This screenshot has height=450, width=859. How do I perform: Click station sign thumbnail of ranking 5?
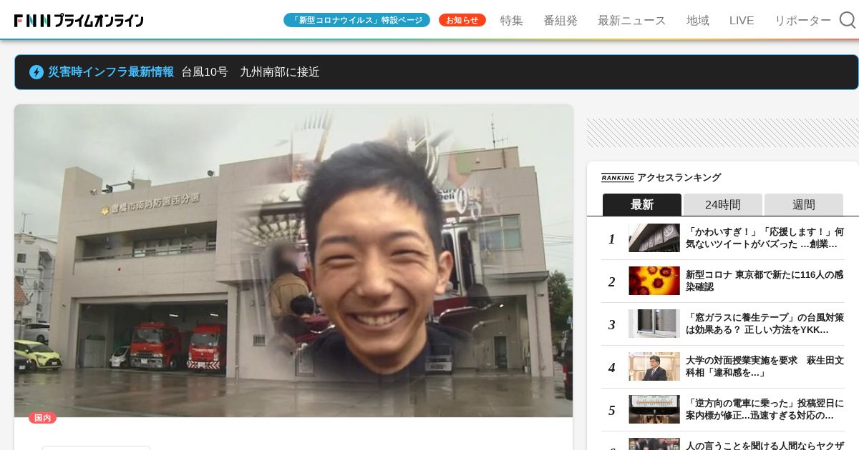click(x=654, y=409)
